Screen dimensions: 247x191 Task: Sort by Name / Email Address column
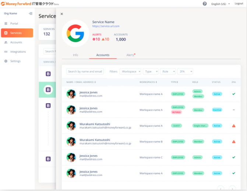[x=81, y=82]
